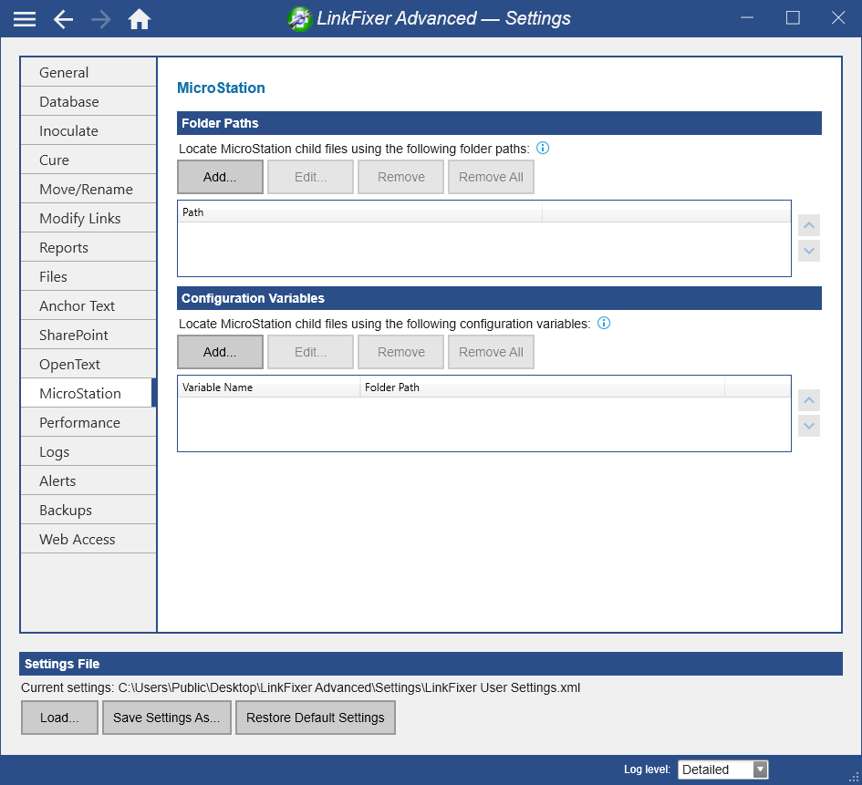The width and height of the screenshot is (862, 785).
Task: Select the Modify Links tab
Action: (88, 218)
